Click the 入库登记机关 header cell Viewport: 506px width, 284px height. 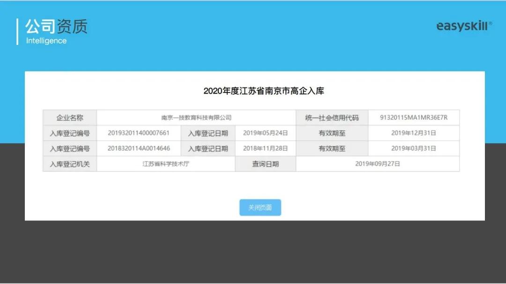tap(69, 164)
